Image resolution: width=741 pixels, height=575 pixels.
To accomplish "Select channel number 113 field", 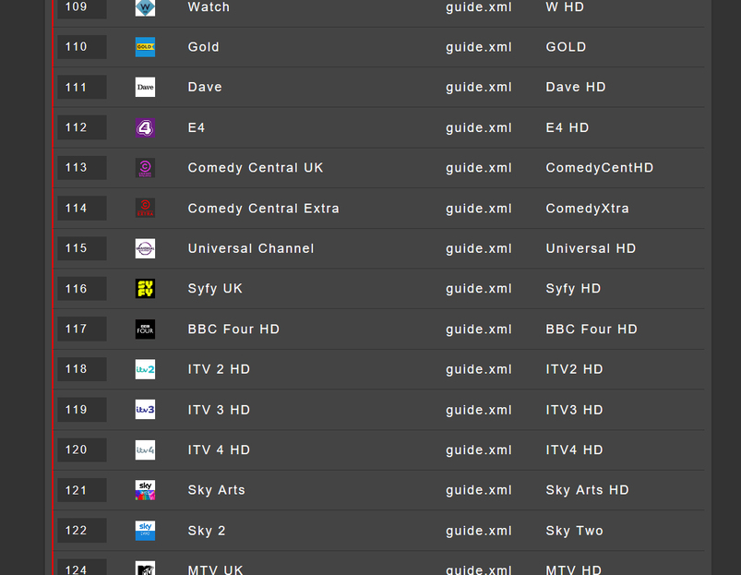I will pos(82,168).
